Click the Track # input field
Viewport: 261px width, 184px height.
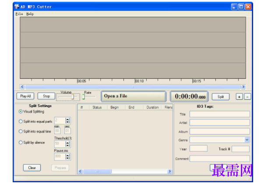pyautogui.click(x=240, y=149)
